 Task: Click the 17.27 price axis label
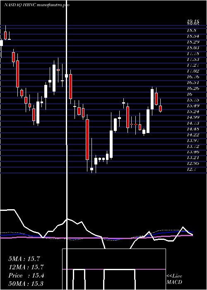pos(193,65)
